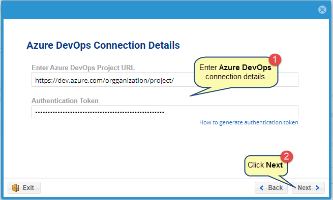
Task: Click the Azure DevOps Connection Details heading
Action: (x=103, y=45)
